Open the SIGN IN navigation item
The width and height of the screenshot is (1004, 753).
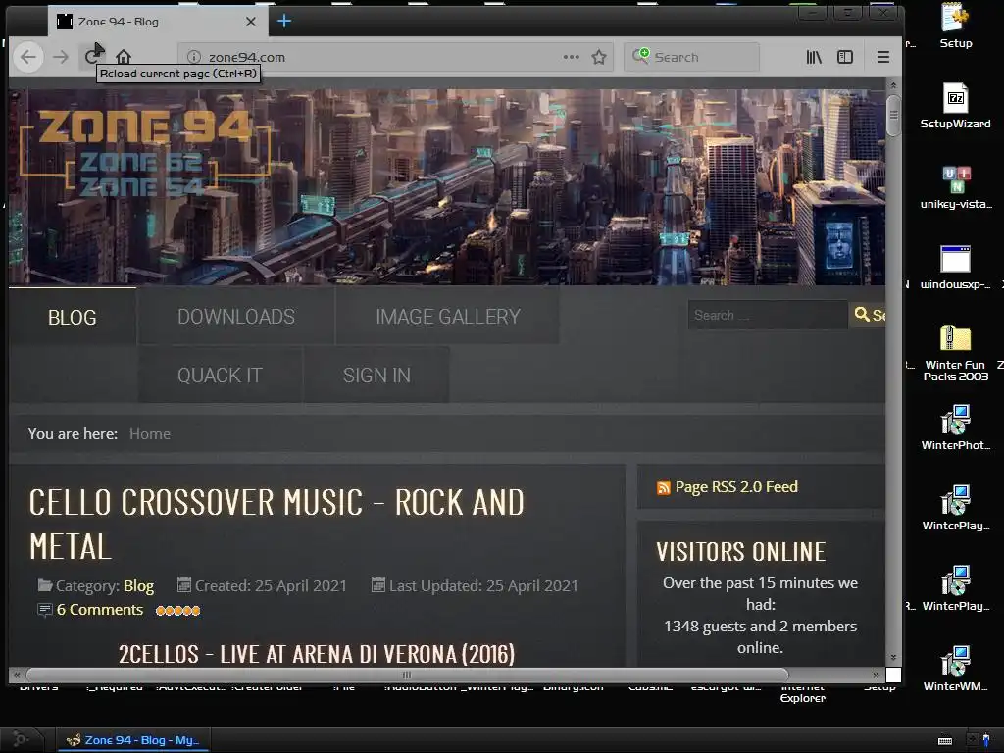376,376
